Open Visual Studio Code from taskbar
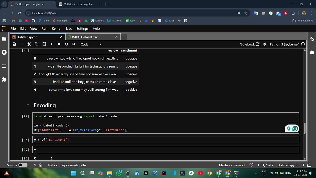Viewport: 316px width, 178px height. [x=173, y=173]
